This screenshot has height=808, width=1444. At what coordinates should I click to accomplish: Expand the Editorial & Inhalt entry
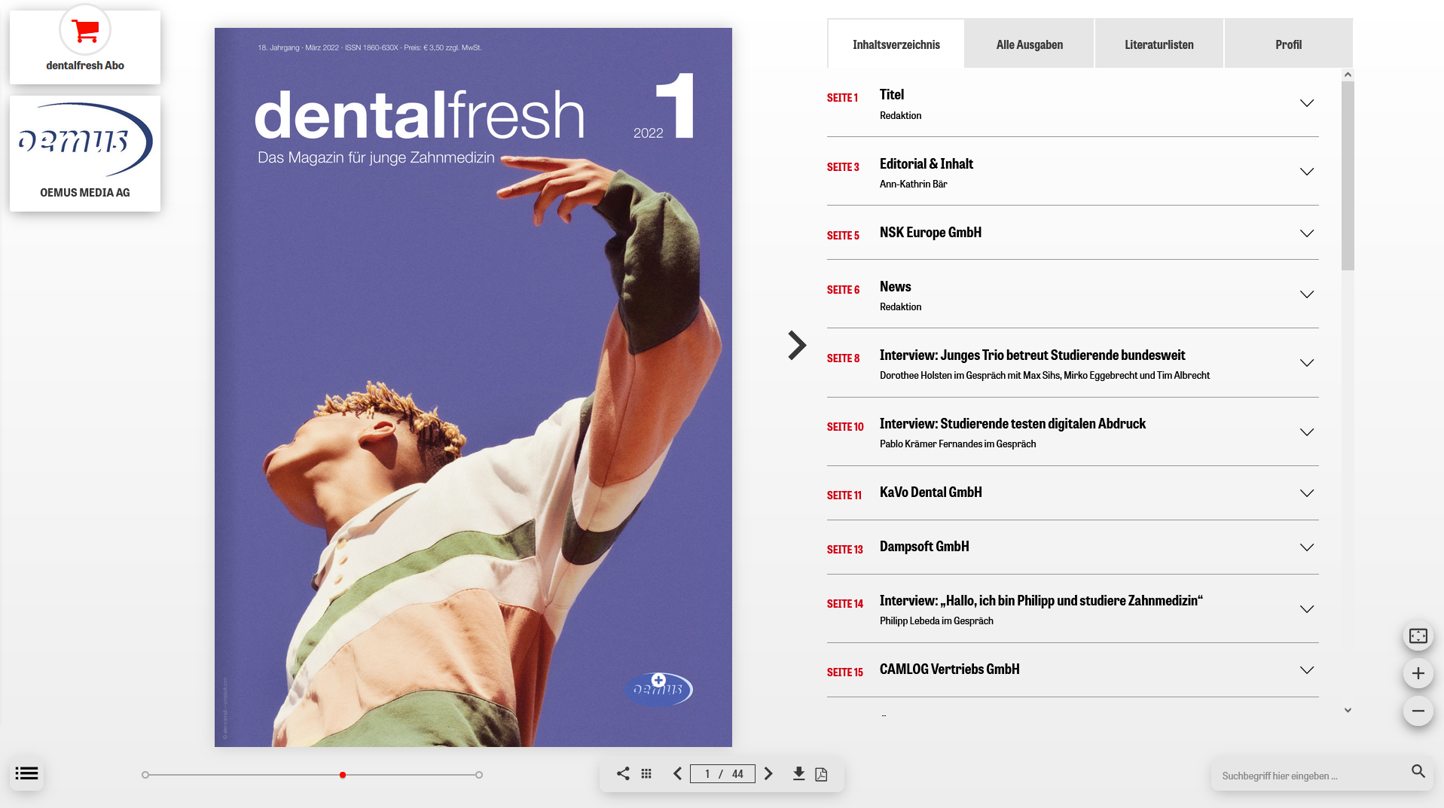[1306, 172]
